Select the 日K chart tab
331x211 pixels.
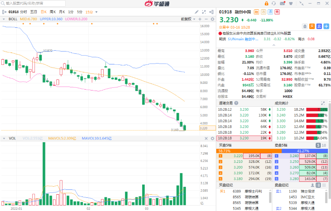pos(44,12)
